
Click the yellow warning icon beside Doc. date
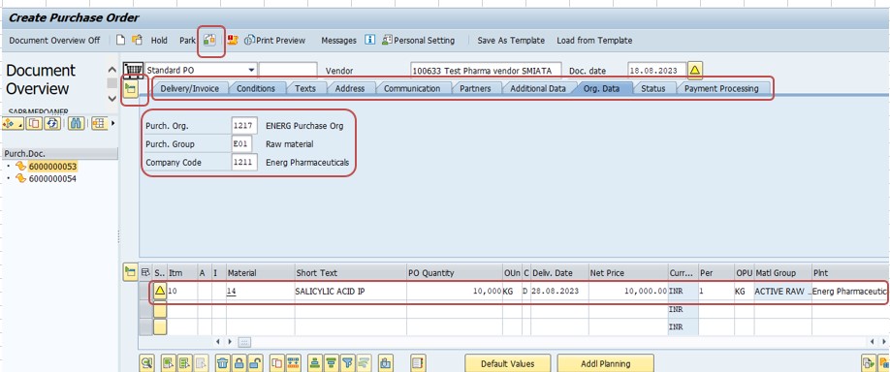(x=695, y=71)
